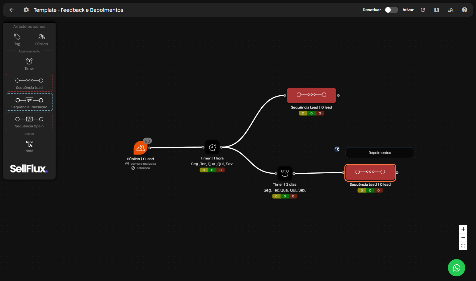Pick the Sequência Lead block in sidebar
476x281 pixels.
click(29, 83)
